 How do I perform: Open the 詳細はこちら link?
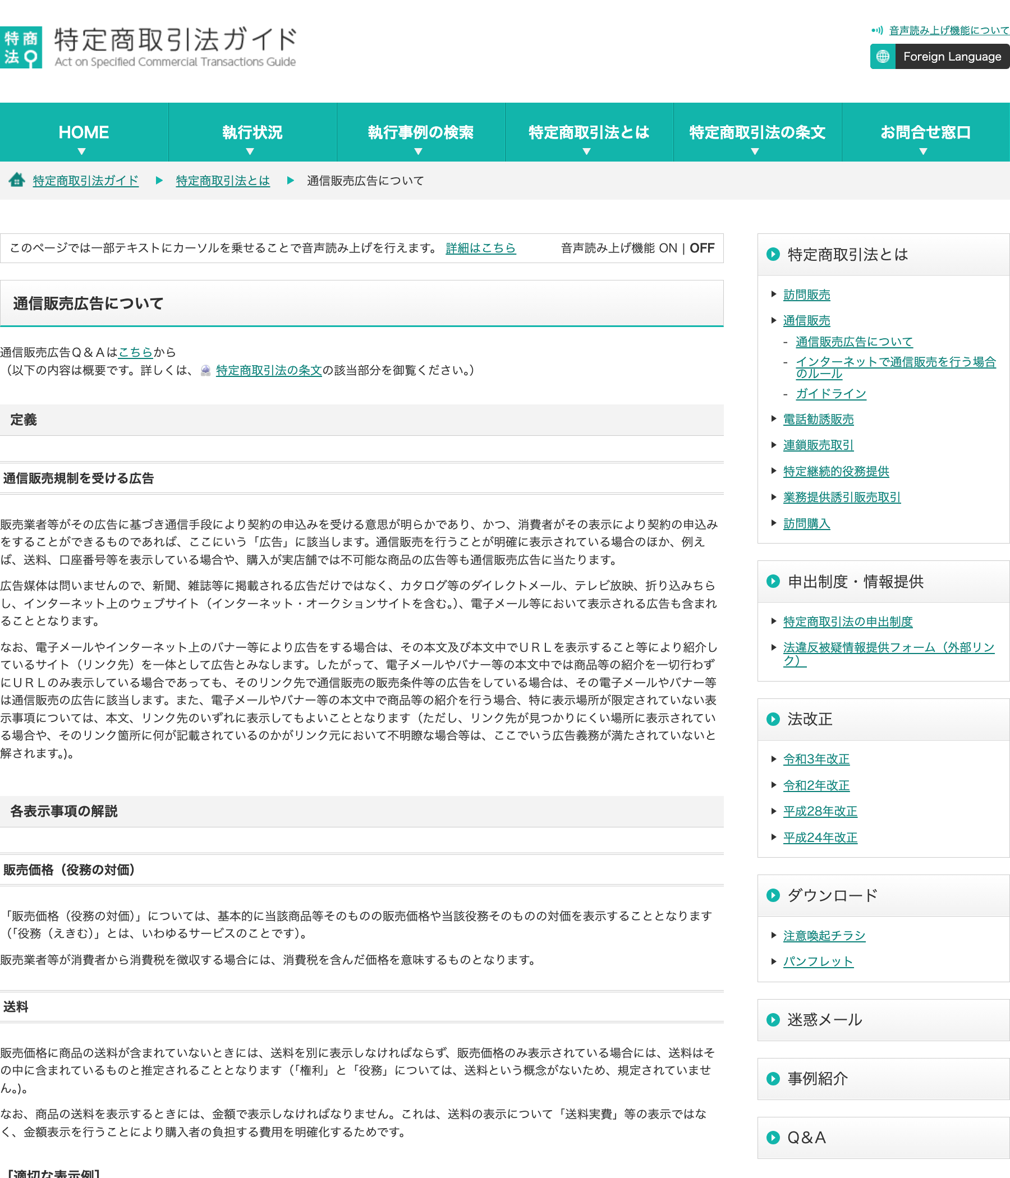(x=480, y=249)
